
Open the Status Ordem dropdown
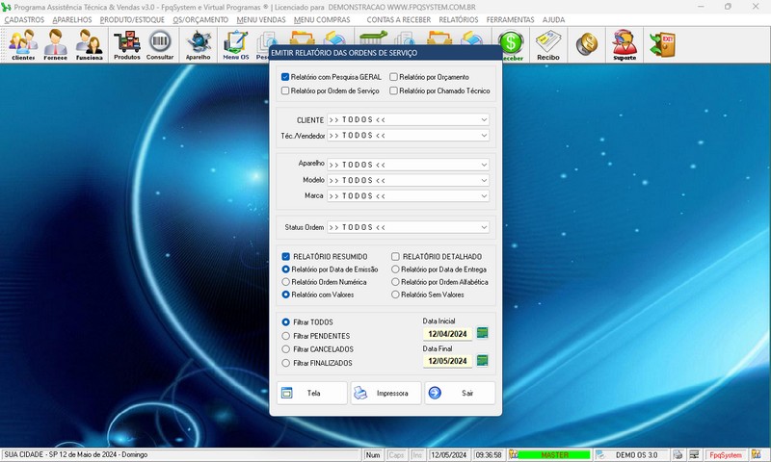click(x=484, y=228)
